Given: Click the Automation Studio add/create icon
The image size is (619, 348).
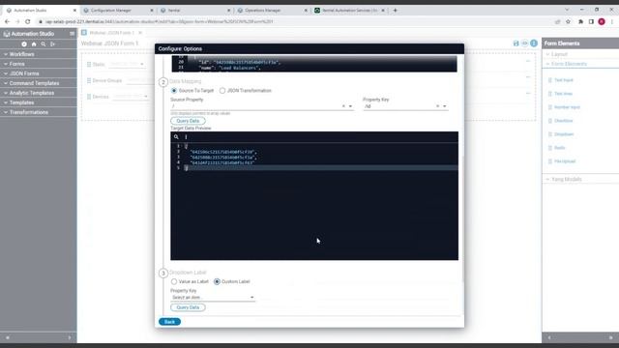Looking at the screenshot, I should 24,44.
